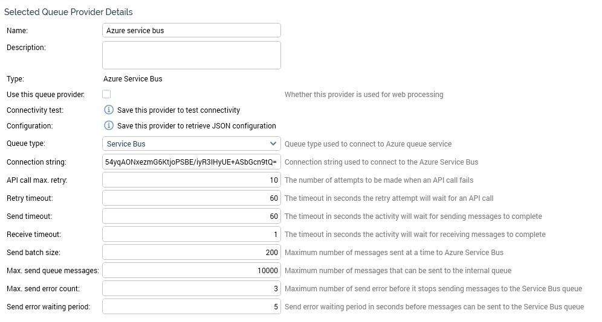Image resolution: width=602 pixels, height=322 pixels.
Task: Click the Connectivity test info icon
Action: tap(109, 110)
